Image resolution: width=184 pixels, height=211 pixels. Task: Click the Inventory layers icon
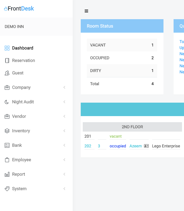pos(7,131)
